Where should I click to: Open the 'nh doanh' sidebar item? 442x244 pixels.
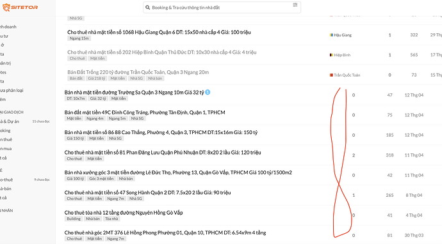(x=8, y=27)
